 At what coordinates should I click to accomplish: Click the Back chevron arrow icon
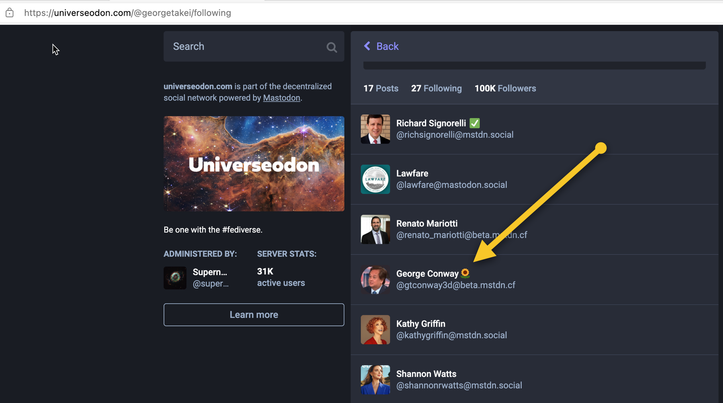[367, 46]
